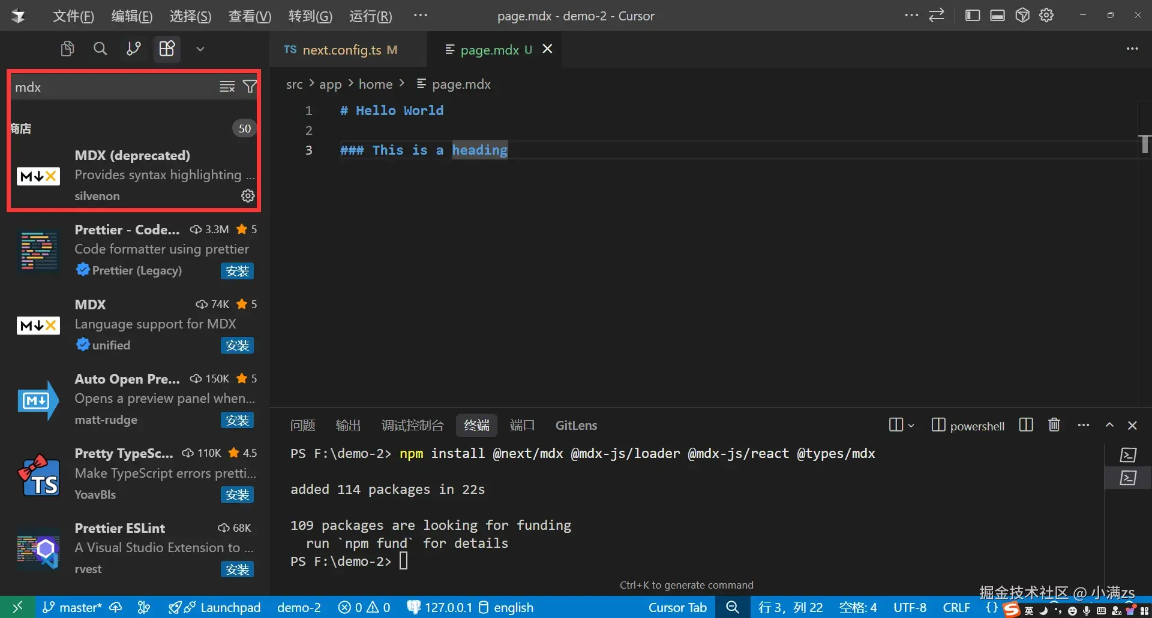Click the 127.0.0.1 database connection status

point(440,608)
